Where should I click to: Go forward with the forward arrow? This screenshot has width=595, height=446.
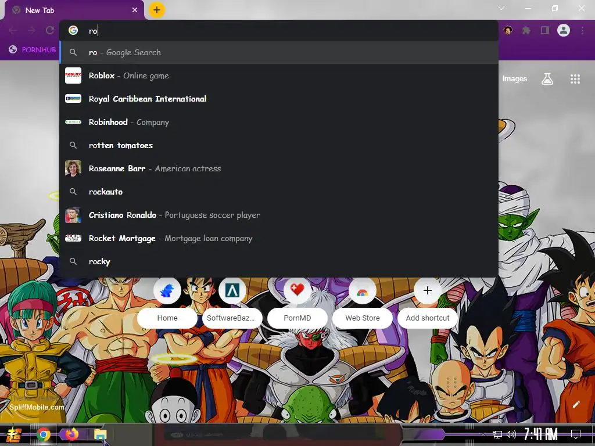31,30
